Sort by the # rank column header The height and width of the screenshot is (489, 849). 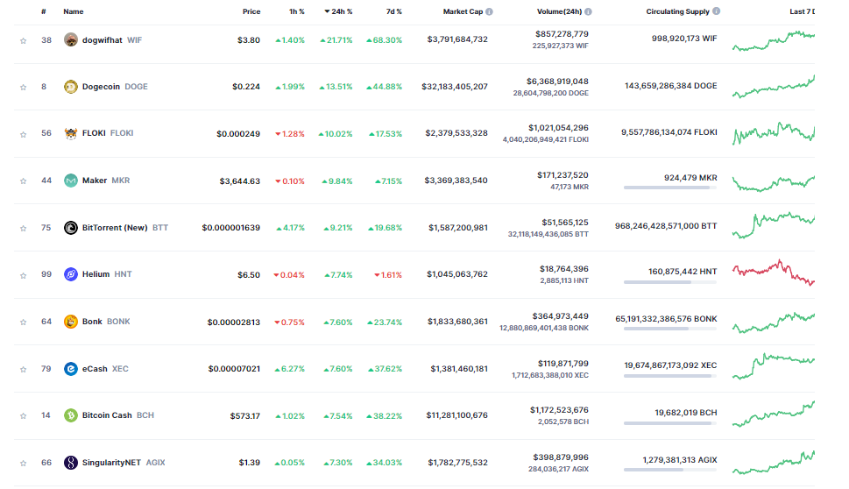click(x=43, y=11)
